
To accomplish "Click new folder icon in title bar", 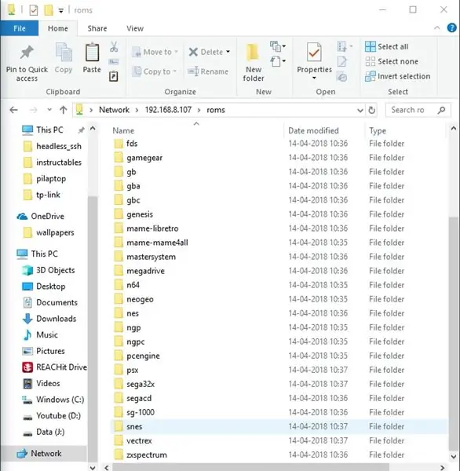I will (x=49, y=10).
